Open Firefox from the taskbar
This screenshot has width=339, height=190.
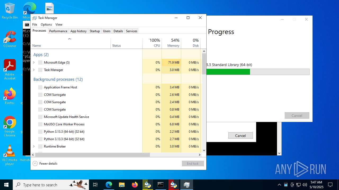(135, 185)
